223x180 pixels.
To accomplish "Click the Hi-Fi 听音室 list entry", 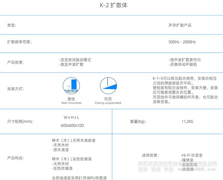I will click(192, 155).
